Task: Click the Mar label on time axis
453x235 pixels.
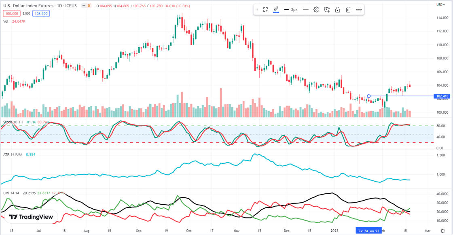Action: point(428,231)
